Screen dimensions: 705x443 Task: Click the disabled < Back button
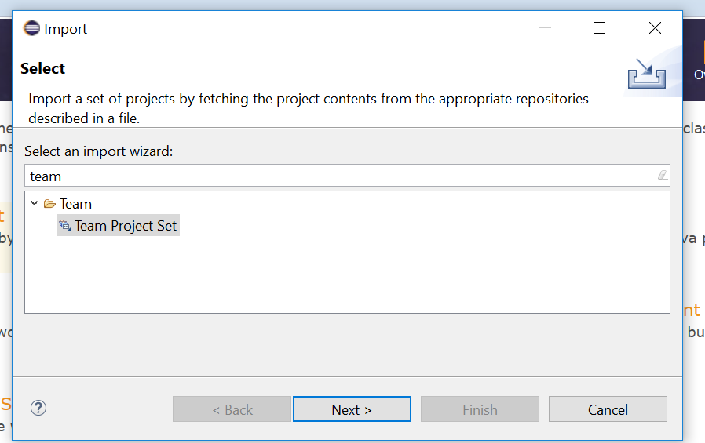click(x=232, y=409)
